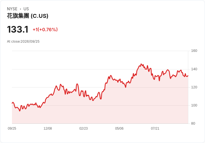Click the chart's lowest dip below 100
Screen dimensions: 205x143
(x=20, y=111)
